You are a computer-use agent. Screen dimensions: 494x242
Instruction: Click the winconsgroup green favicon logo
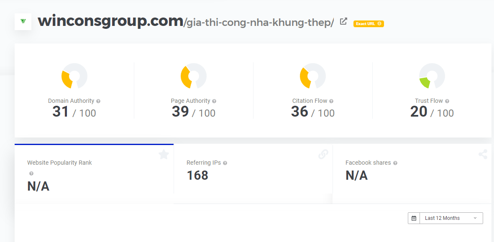pos(23,21)
